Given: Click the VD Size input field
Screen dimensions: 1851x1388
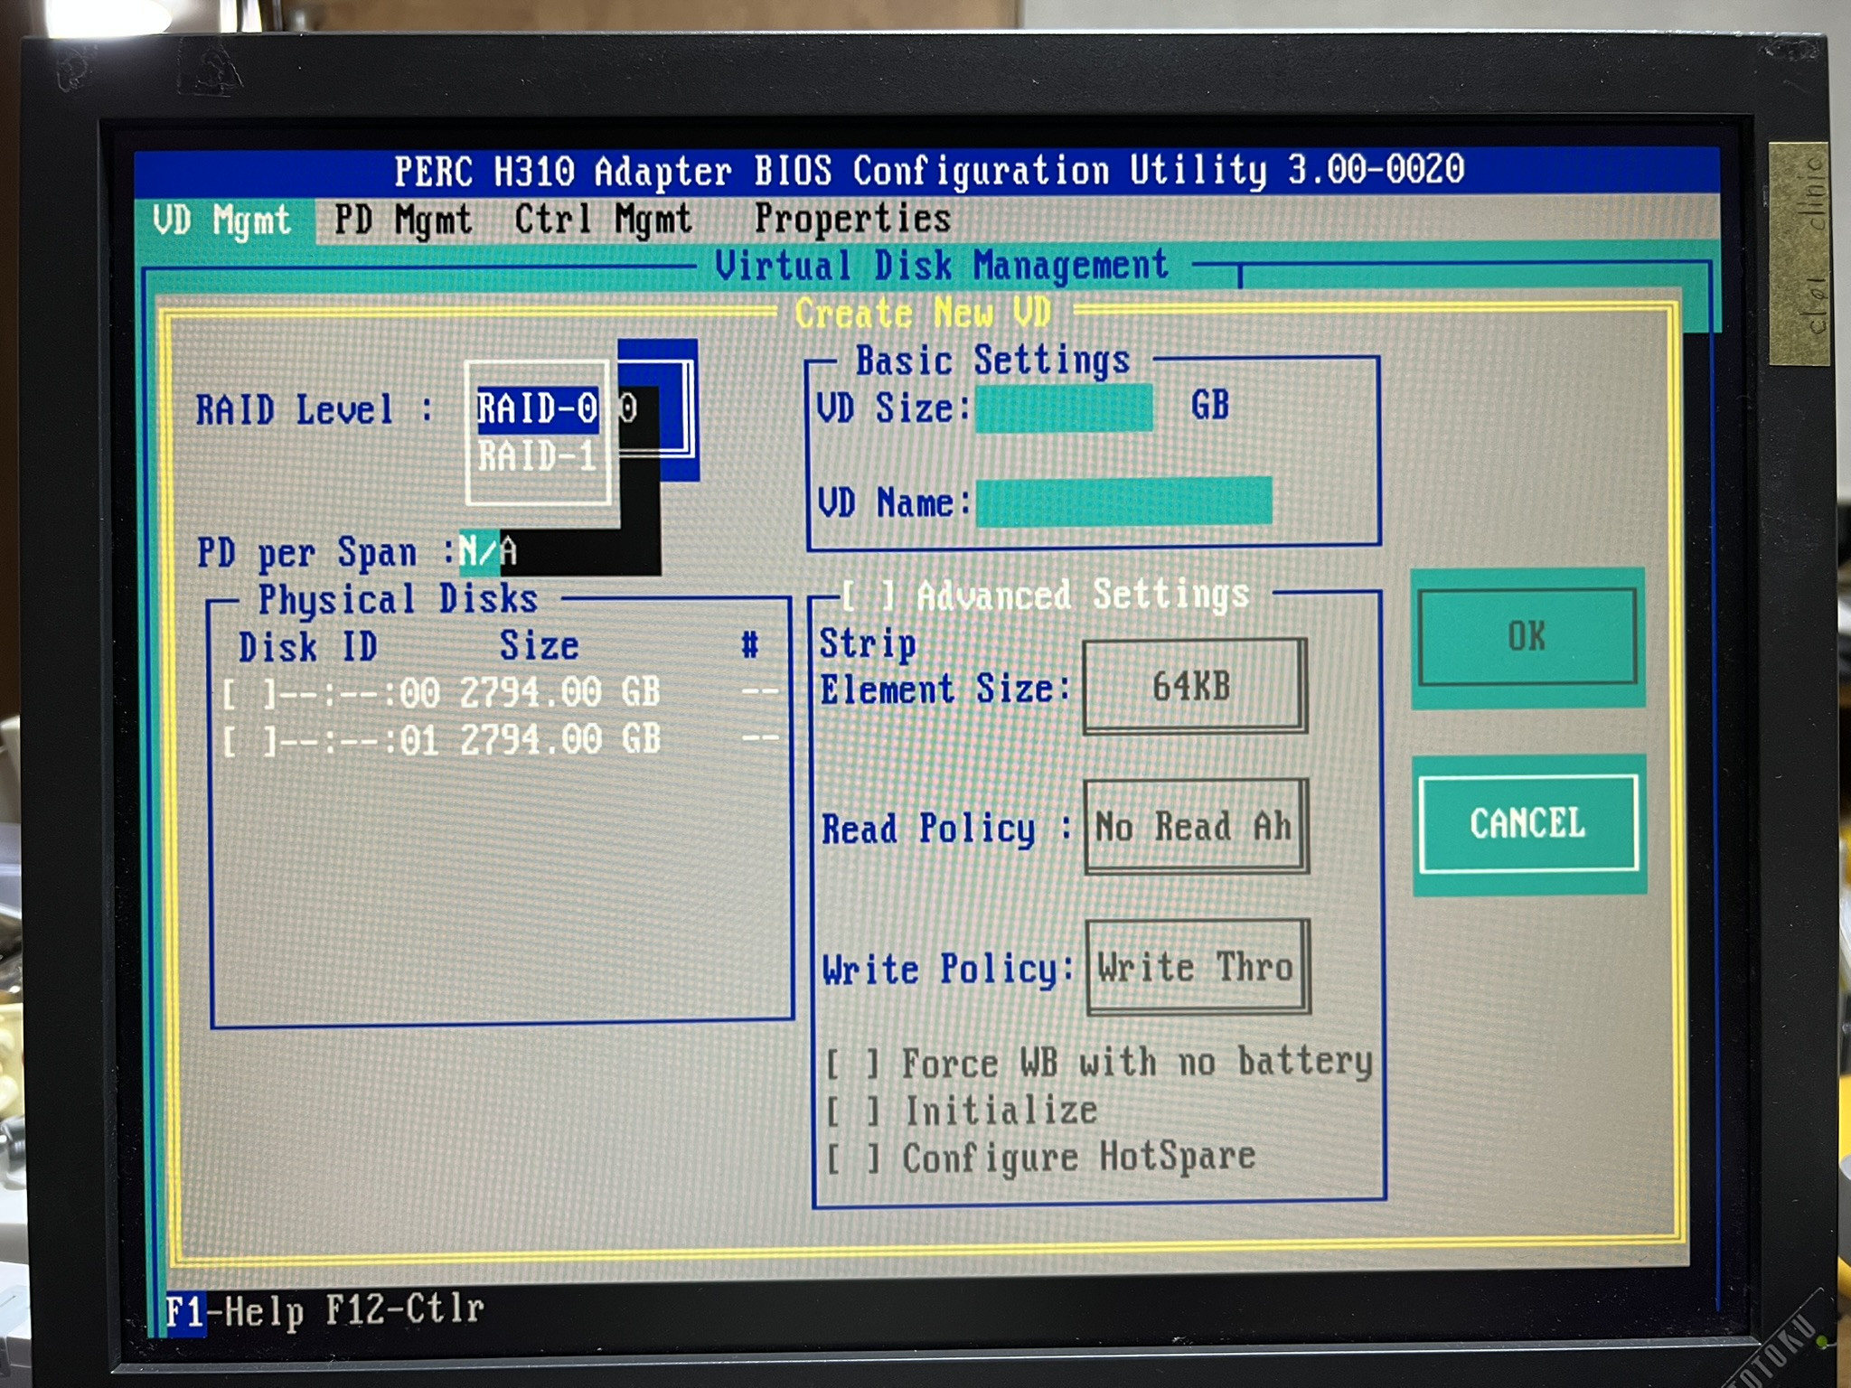Looking at the screenshot, I should click(x=1064, y=408).
